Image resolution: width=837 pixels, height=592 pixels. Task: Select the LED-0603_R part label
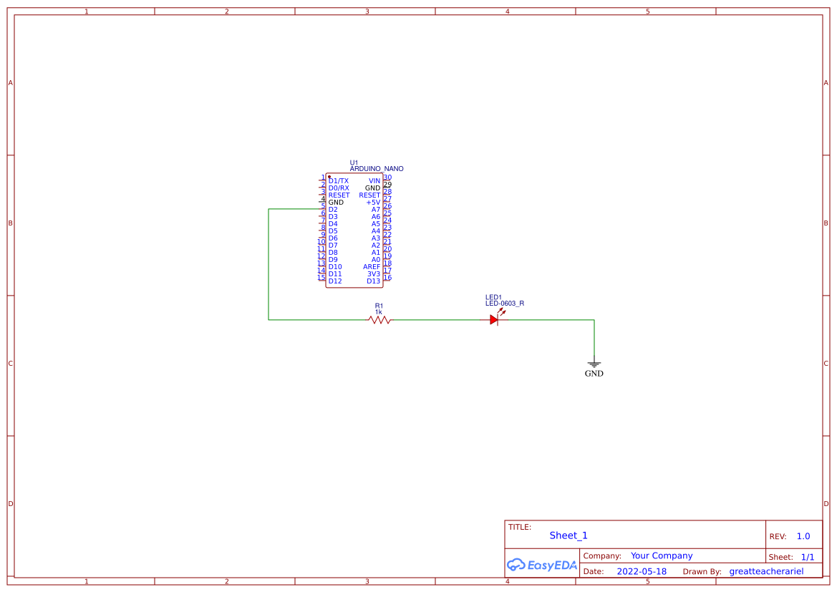pos(504,303)
